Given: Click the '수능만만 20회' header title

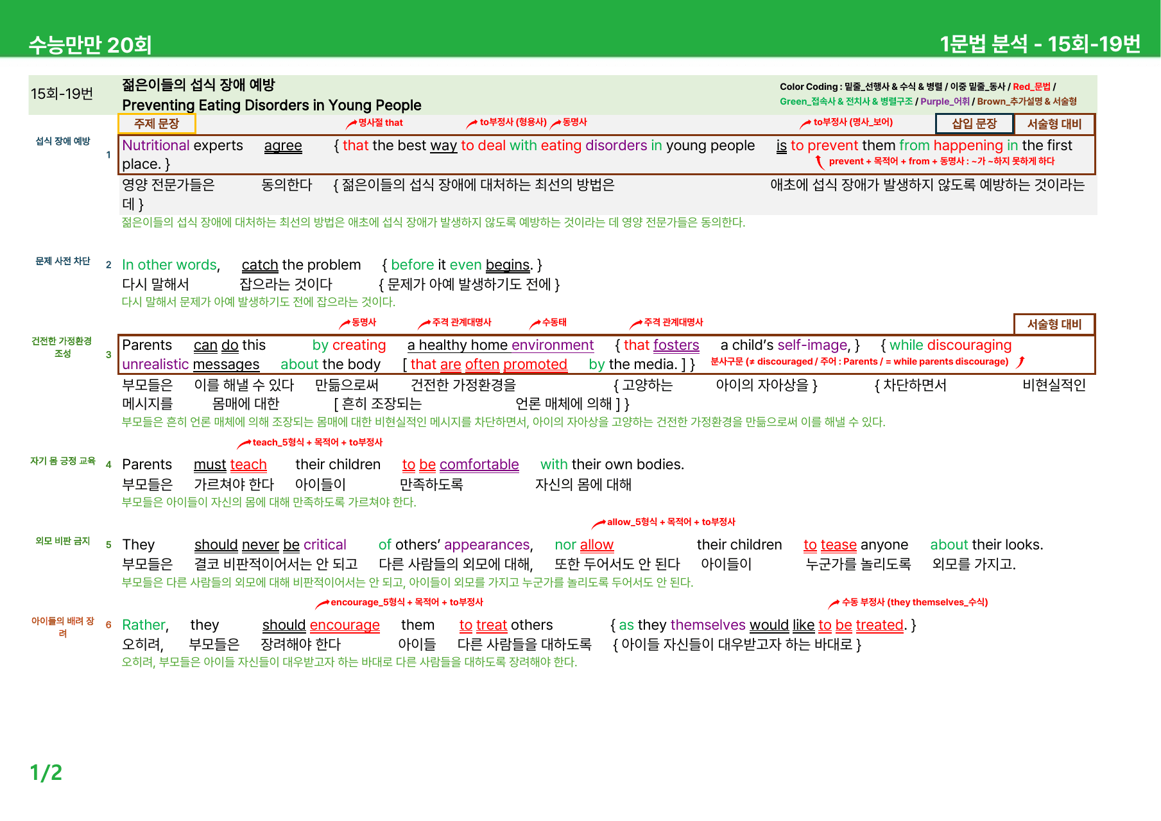Looking at the screenshot, I should (x=90, y=45).
